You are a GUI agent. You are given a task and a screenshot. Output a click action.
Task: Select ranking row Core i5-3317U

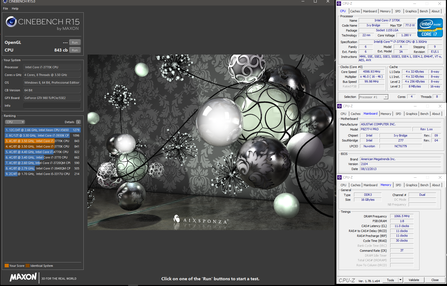pyautogui.click(x=43, y=174)
